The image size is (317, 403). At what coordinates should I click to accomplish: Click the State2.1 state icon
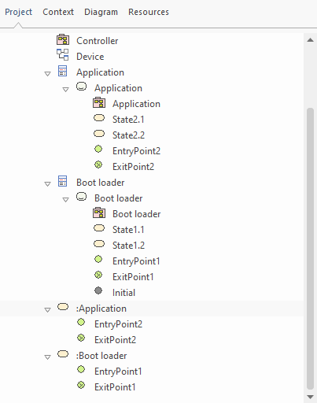click(x=99, y=118)
